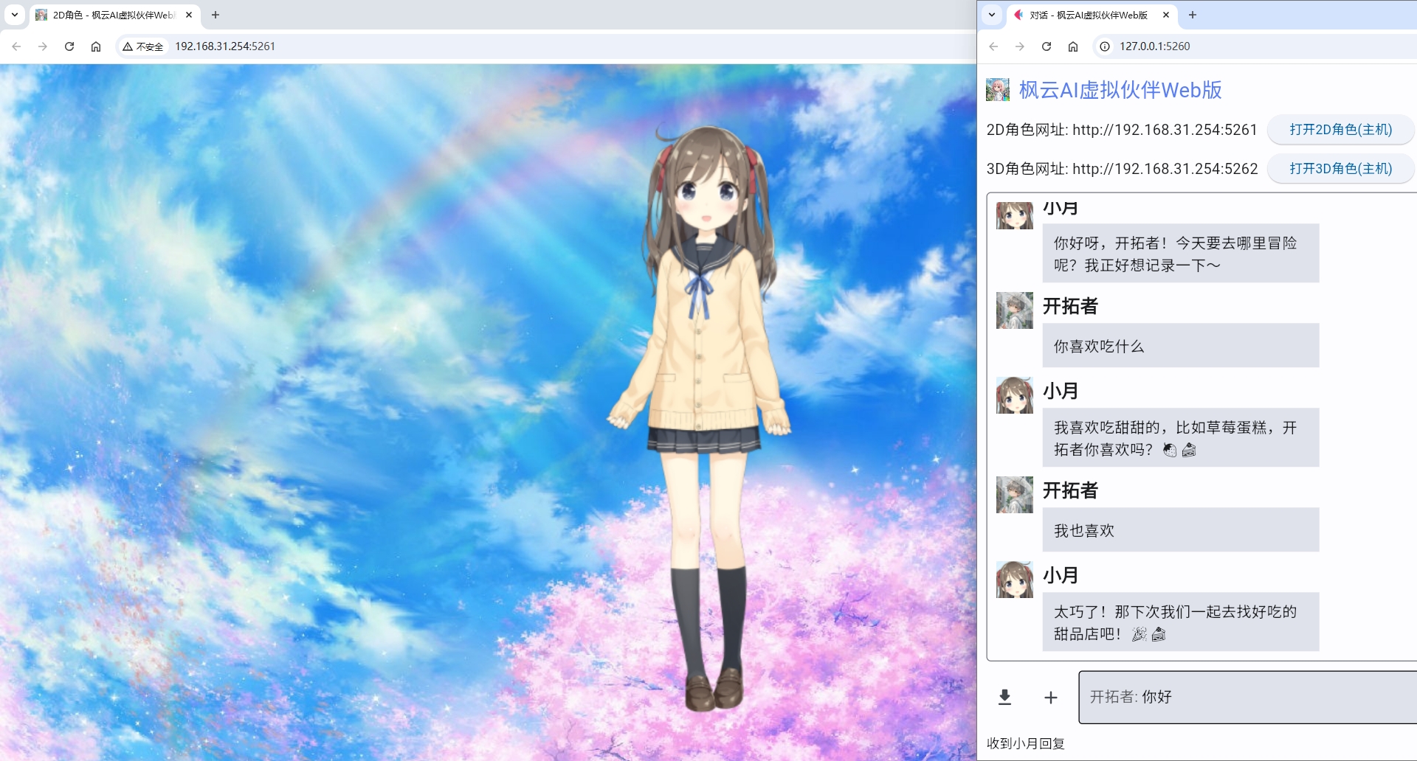Click 打开2D角色(主机) button
The image size is (1417, 761).
click(x=1340, y=130)
